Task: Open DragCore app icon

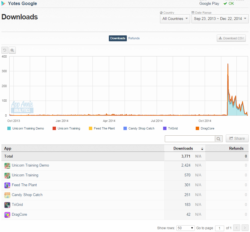Action: click(x=7, y=215)
